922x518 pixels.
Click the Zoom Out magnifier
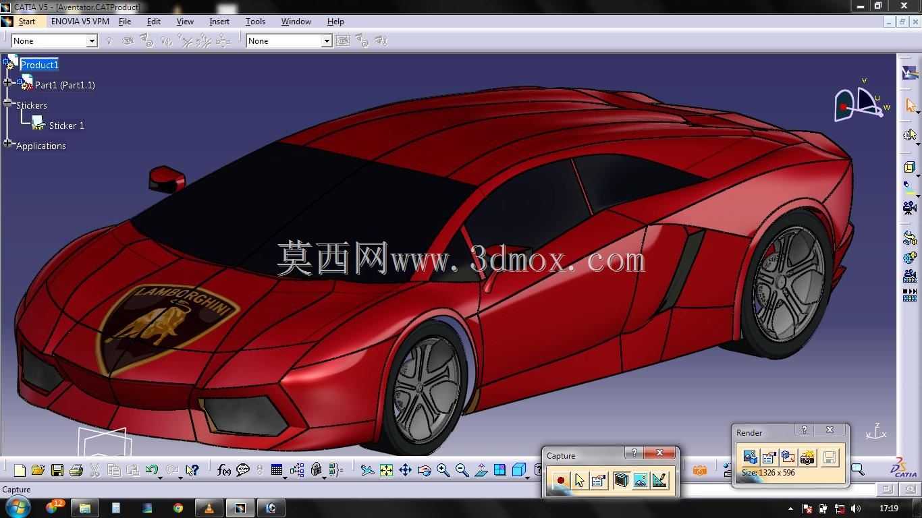tap(462, 470)
